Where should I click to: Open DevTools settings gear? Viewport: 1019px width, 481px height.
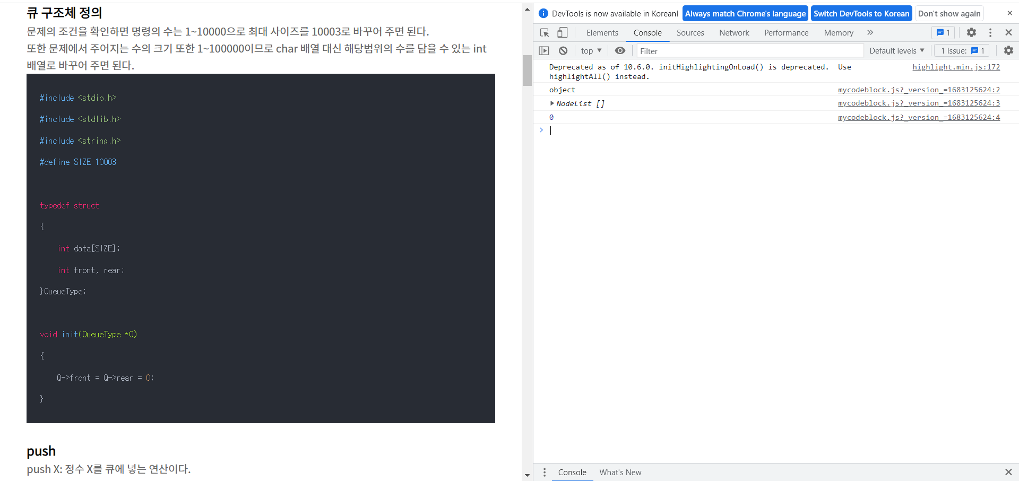pos(971,32)
